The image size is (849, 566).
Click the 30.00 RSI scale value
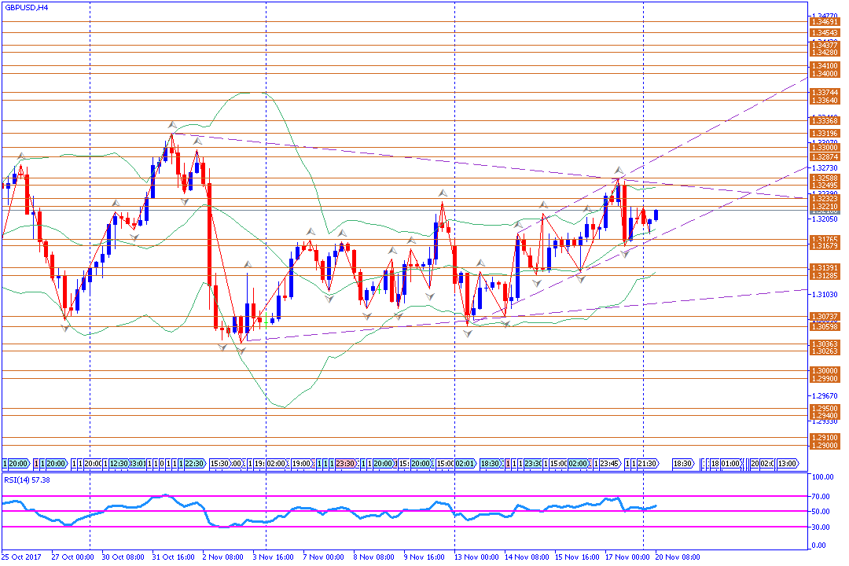pos(821,527)
